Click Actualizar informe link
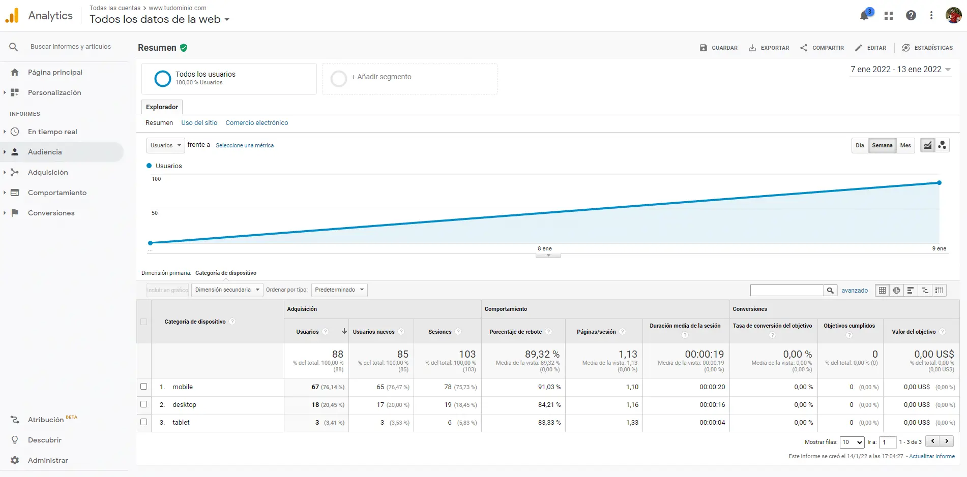 click(x=932, y=456)
